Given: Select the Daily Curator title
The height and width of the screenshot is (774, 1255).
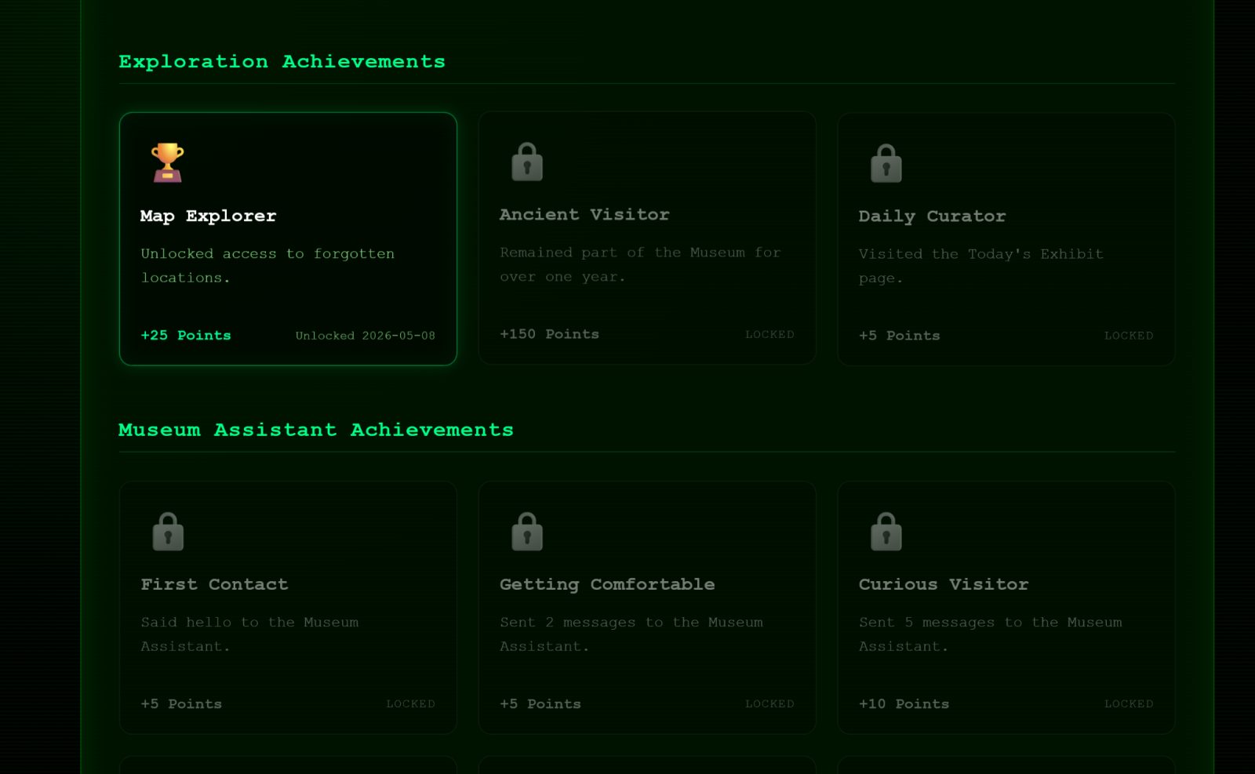Looking at the screenshot, I should [932, 216].
